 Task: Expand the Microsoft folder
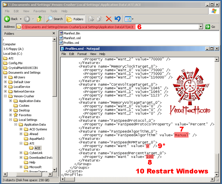(x=21, y=167)
